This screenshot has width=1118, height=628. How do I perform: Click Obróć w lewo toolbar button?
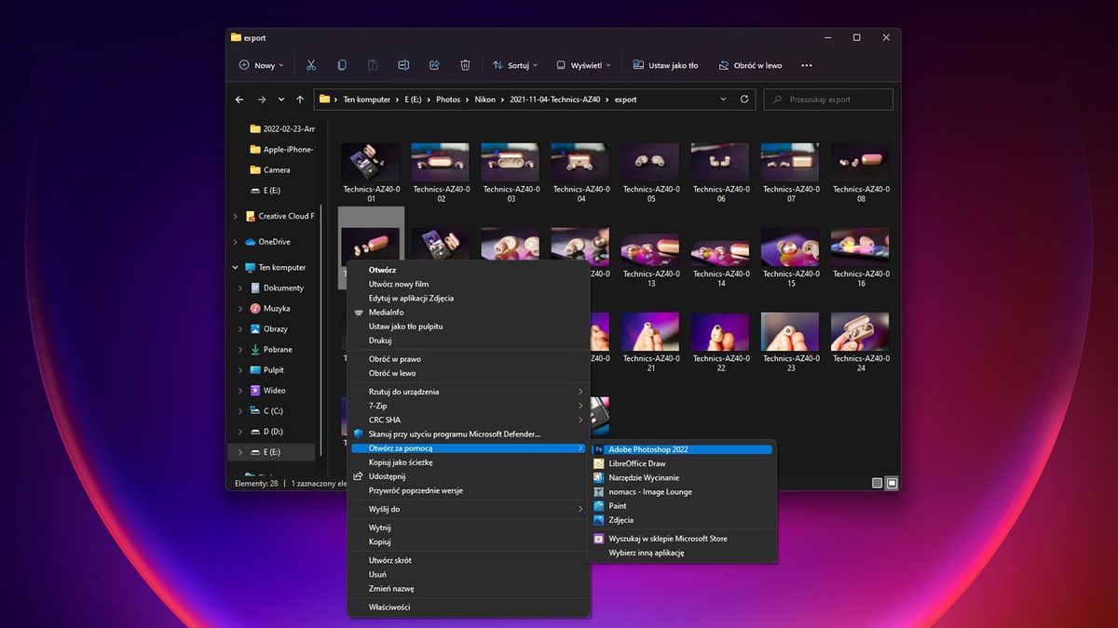(750, 65)
